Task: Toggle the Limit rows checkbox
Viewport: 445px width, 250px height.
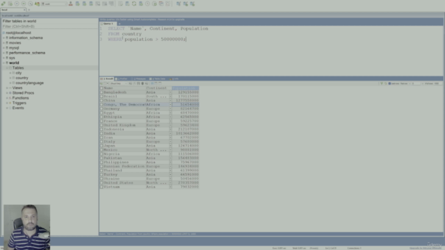Action: 389,83
